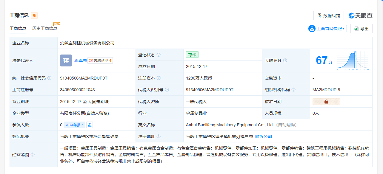This screenshot has height=174, width=383.
Task: Click the 经营范围 description paragraph
Action: coord(215,155)
